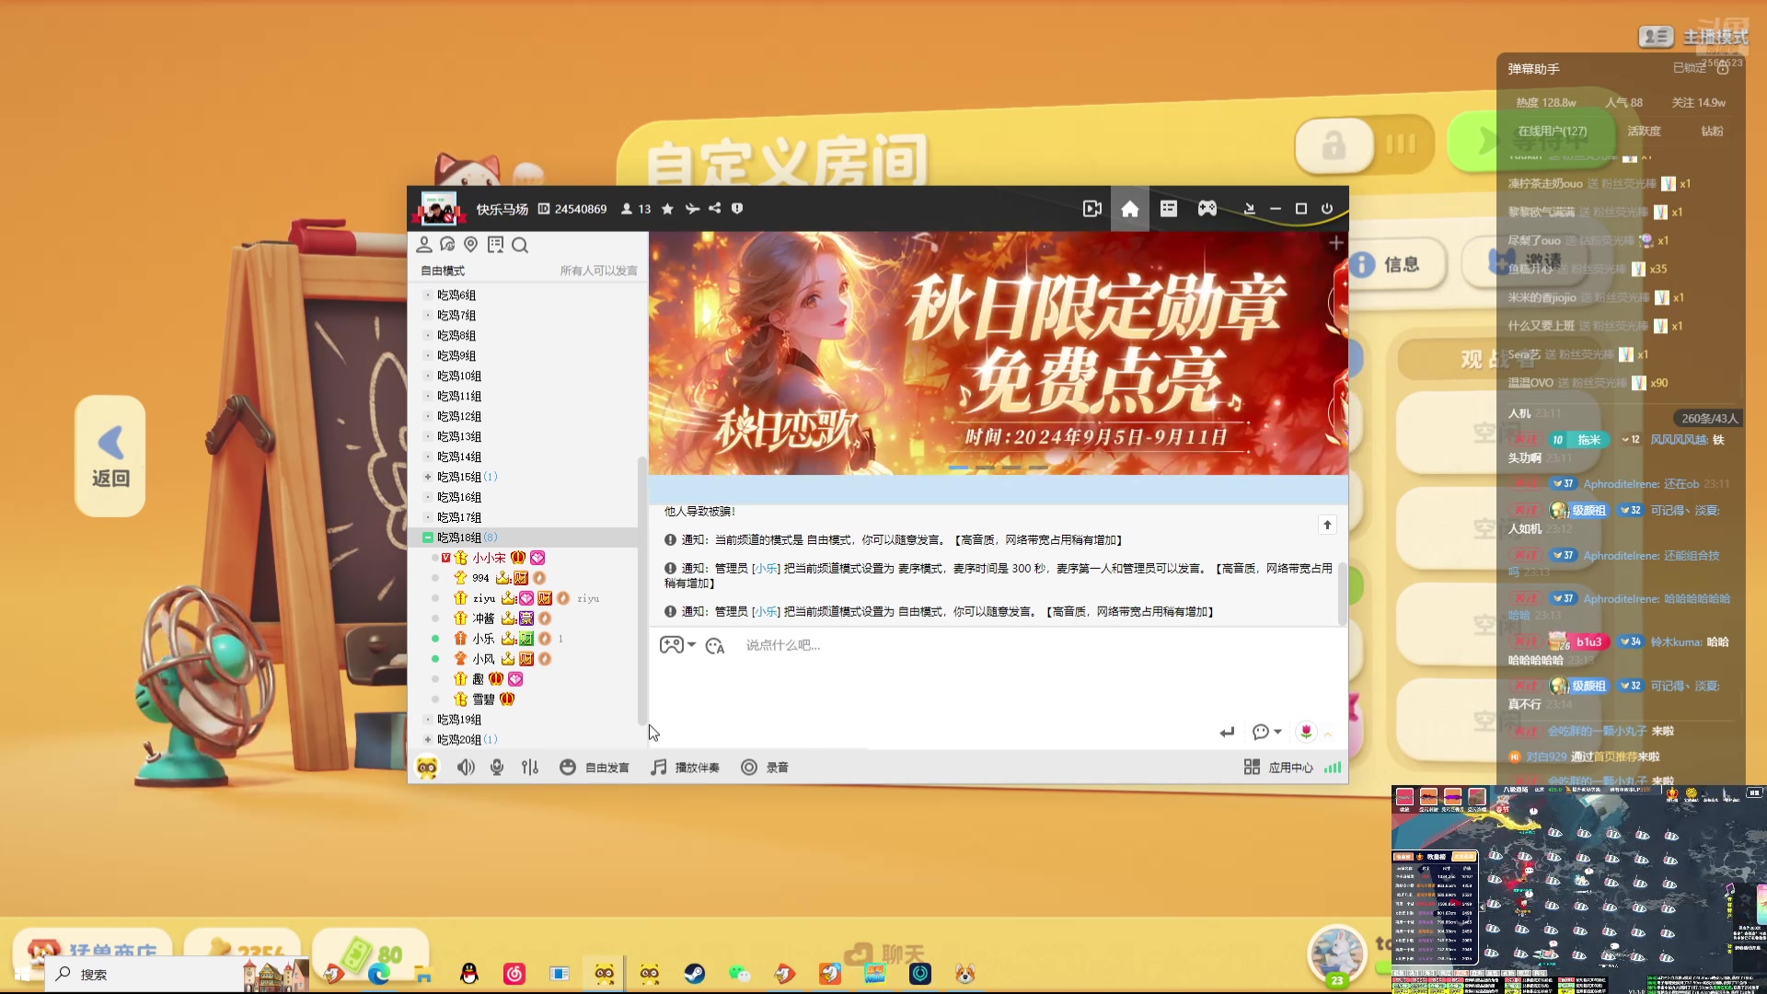Select user 小小宋 in channel list
This screenshot has width=1767, height=994.
[489, 558]
